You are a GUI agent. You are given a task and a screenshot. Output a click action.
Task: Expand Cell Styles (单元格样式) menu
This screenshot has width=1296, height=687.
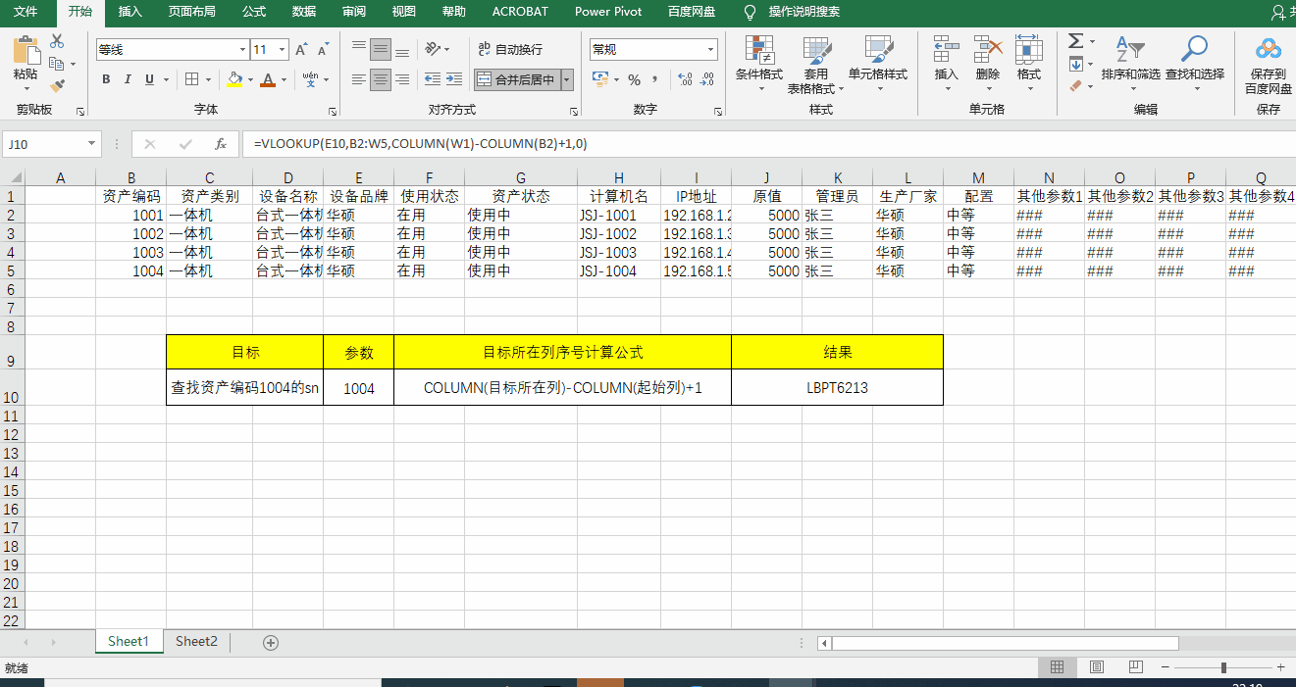pos(878,65)
